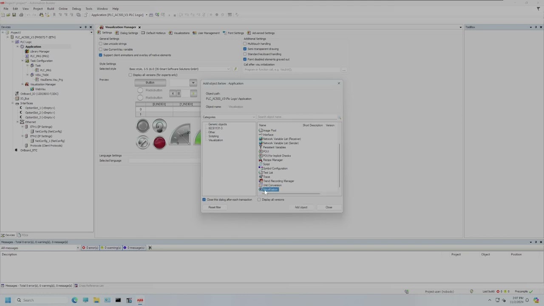The height and width of the screenshot is (306, 544).
Task: Enable Multitouch handling checkbox
Action: pos(245,44)
